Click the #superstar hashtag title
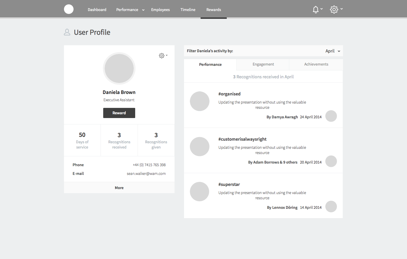The width and height of the screenshot is (407, 259). (229, 184)
